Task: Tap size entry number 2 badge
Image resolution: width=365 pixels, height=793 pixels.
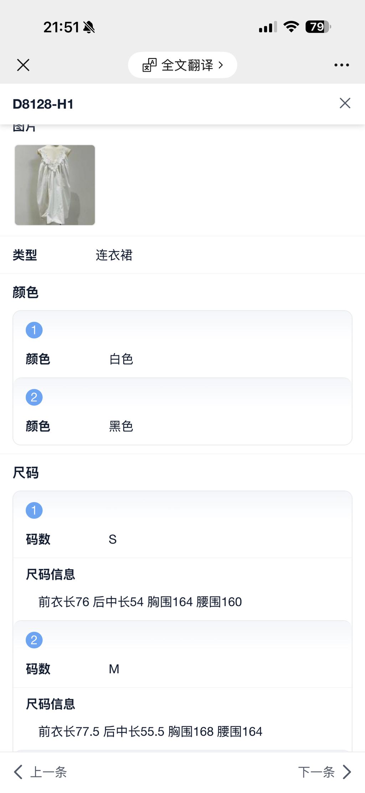Action: tap(34, 640)
